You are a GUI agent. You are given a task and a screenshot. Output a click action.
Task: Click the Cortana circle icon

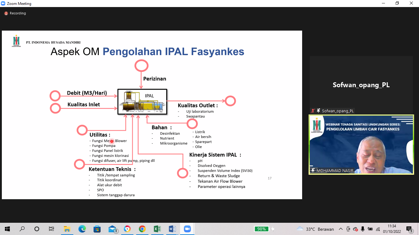[x=37, y=229]
